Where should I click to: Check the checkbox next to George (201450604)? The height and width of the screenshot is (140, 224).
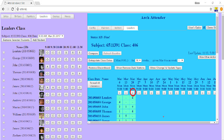4,59
